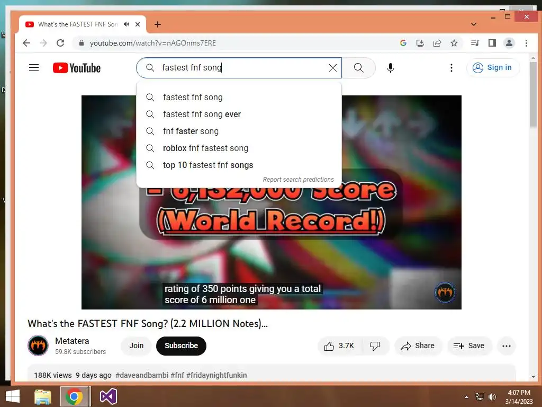Screen dimensions: 542x407
Task: Click the magnifier search submit button
Action: coord(359,68)
